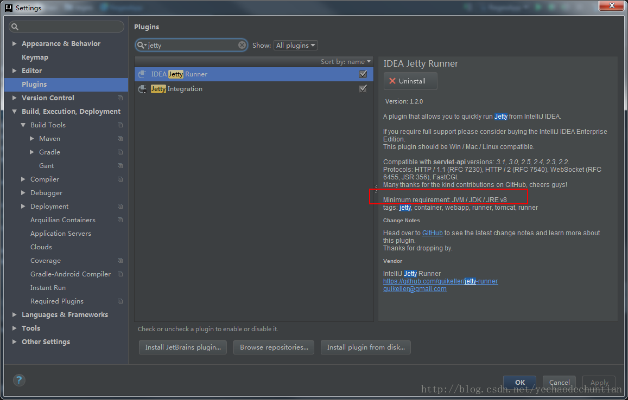Disable the Jetty Integration plugin checkbox
The image size is (628, 400).
click(x=363, y=89)
